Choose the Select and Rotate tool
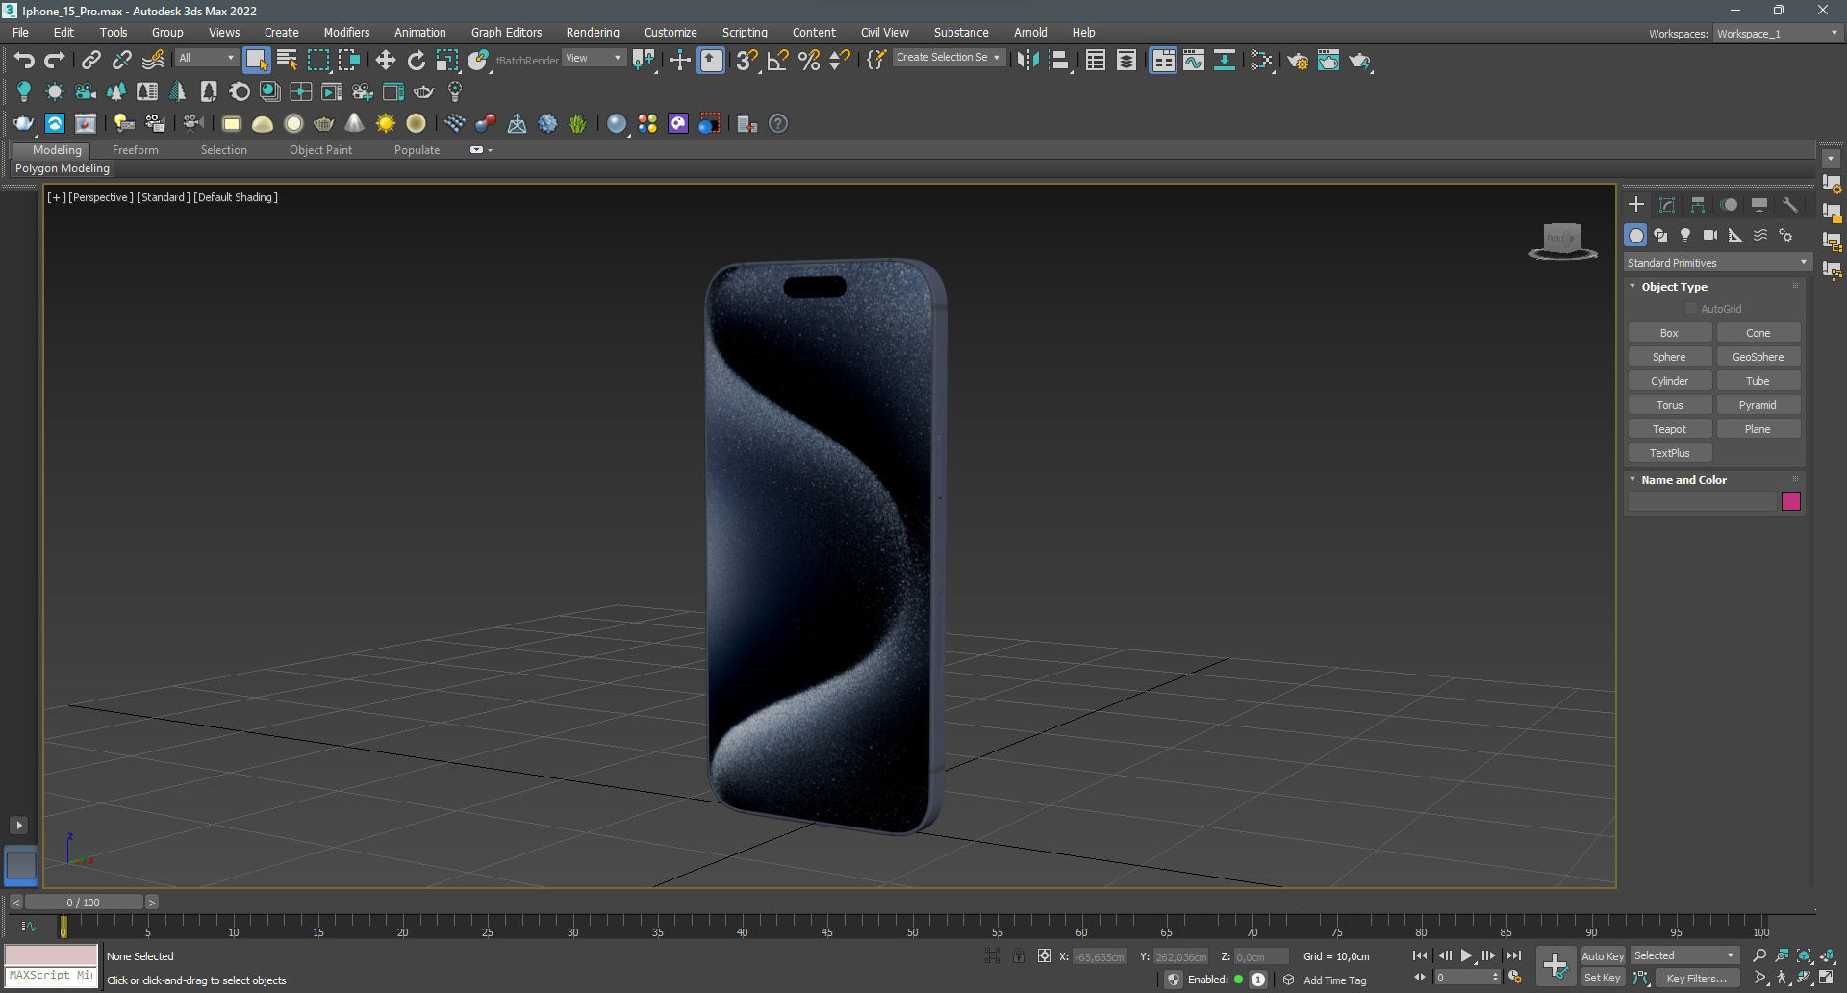Screen dimensions: 1847x993 (x=417, y=61)
